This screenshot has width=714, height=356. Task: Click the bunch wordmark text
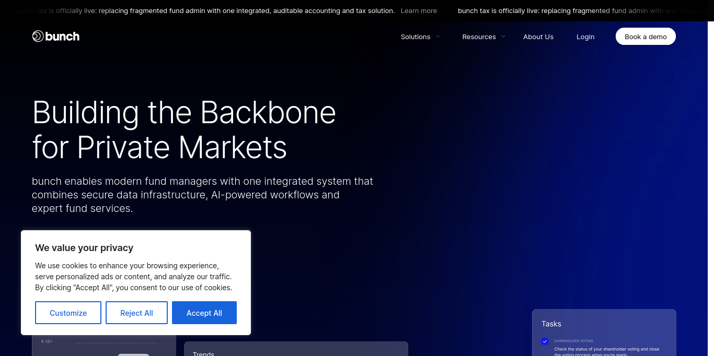click(62, 36)
